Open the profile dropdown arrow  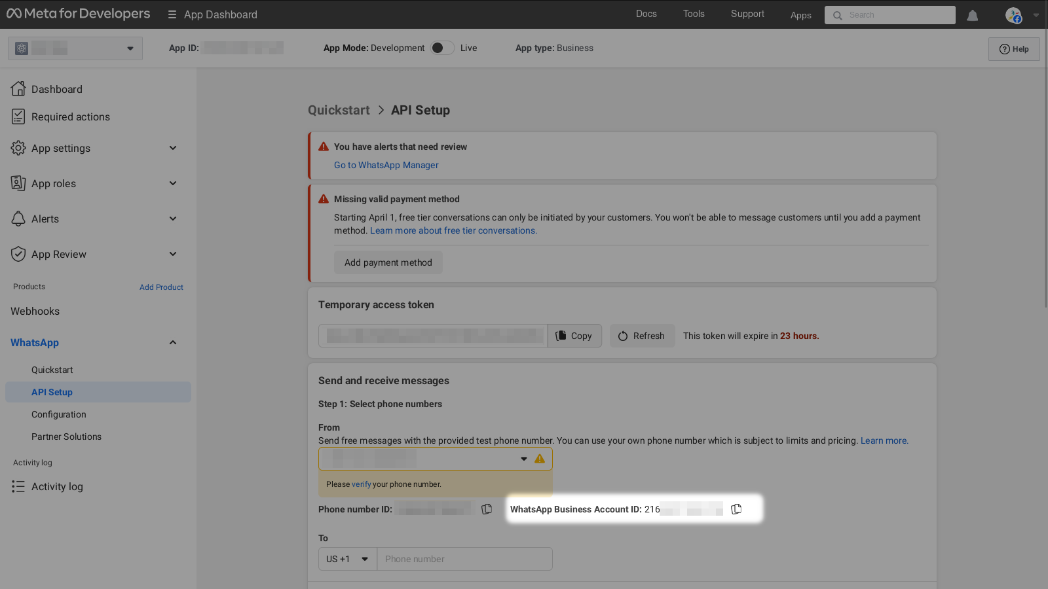pyautogui.click(x=1036, y=15)
